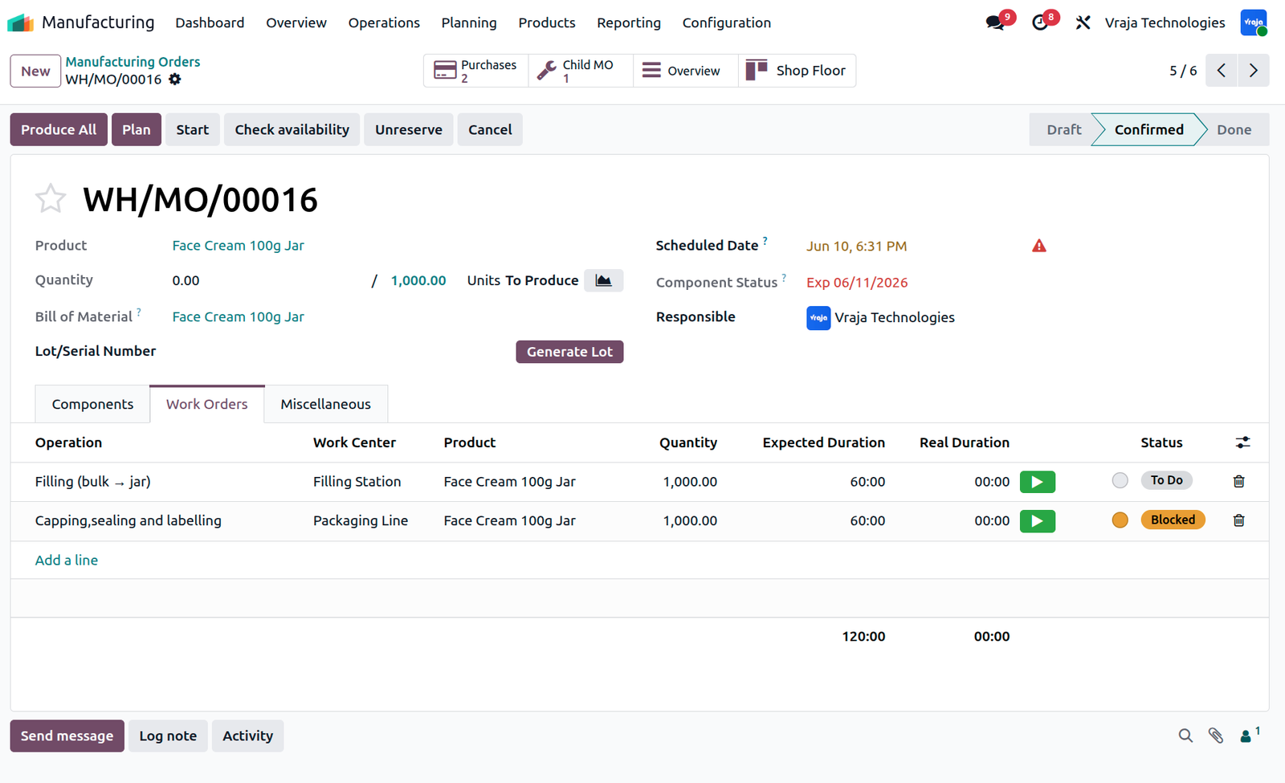Open Manufacturing Orders breadcrumb link
This screenshot has width=1285, height=783.
133,62
